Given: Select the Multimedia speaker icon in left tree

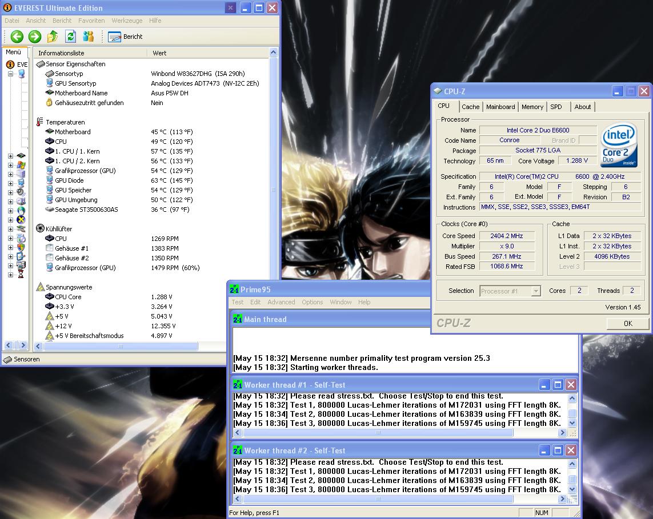Looking at the screenshot, I should pos(21,192).
